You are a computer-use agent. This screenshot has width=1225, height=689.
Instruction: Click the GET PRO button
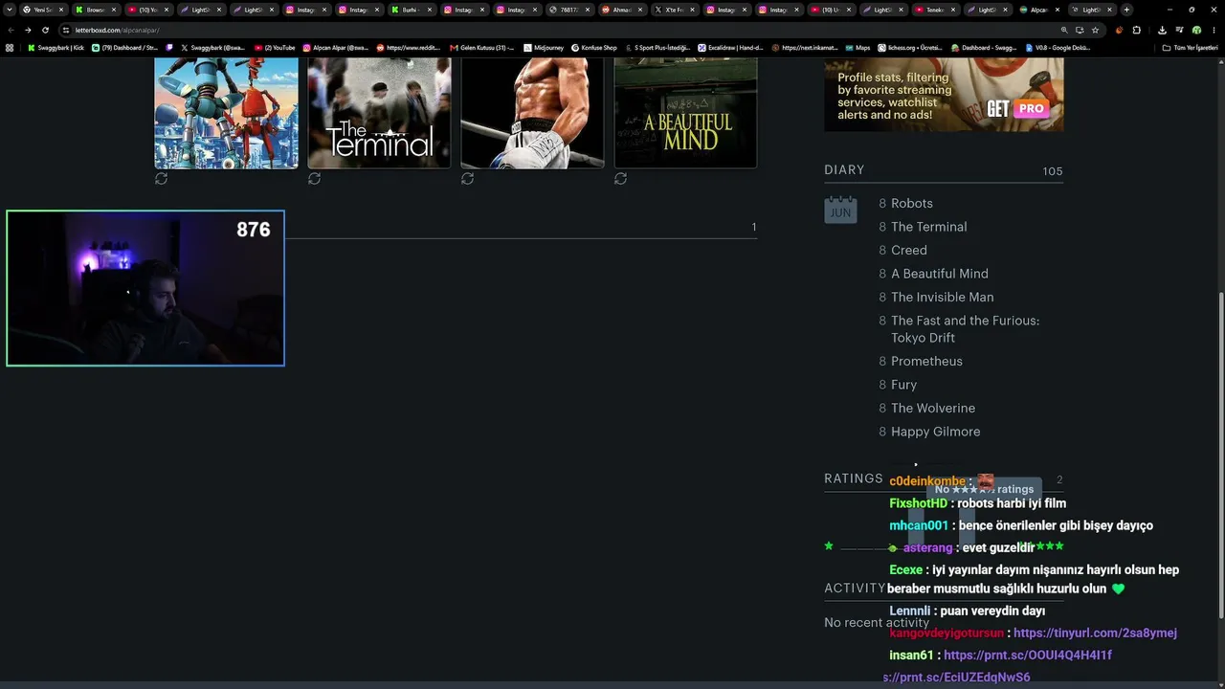[x=1016, y=108]
